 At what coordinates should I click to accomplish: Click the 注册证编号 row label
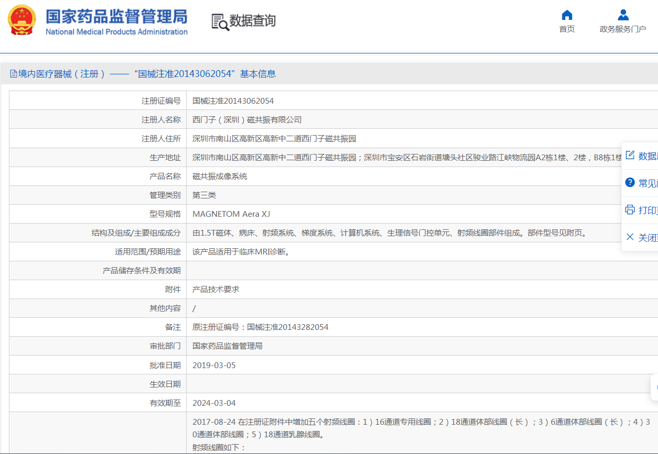[161, 101]
